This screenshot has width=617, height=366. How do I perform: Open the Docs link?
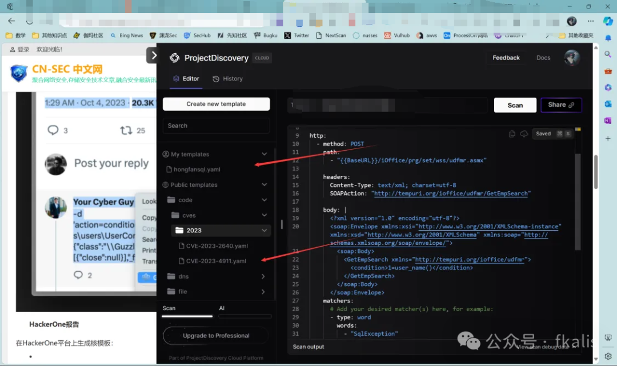pos(543,58)
